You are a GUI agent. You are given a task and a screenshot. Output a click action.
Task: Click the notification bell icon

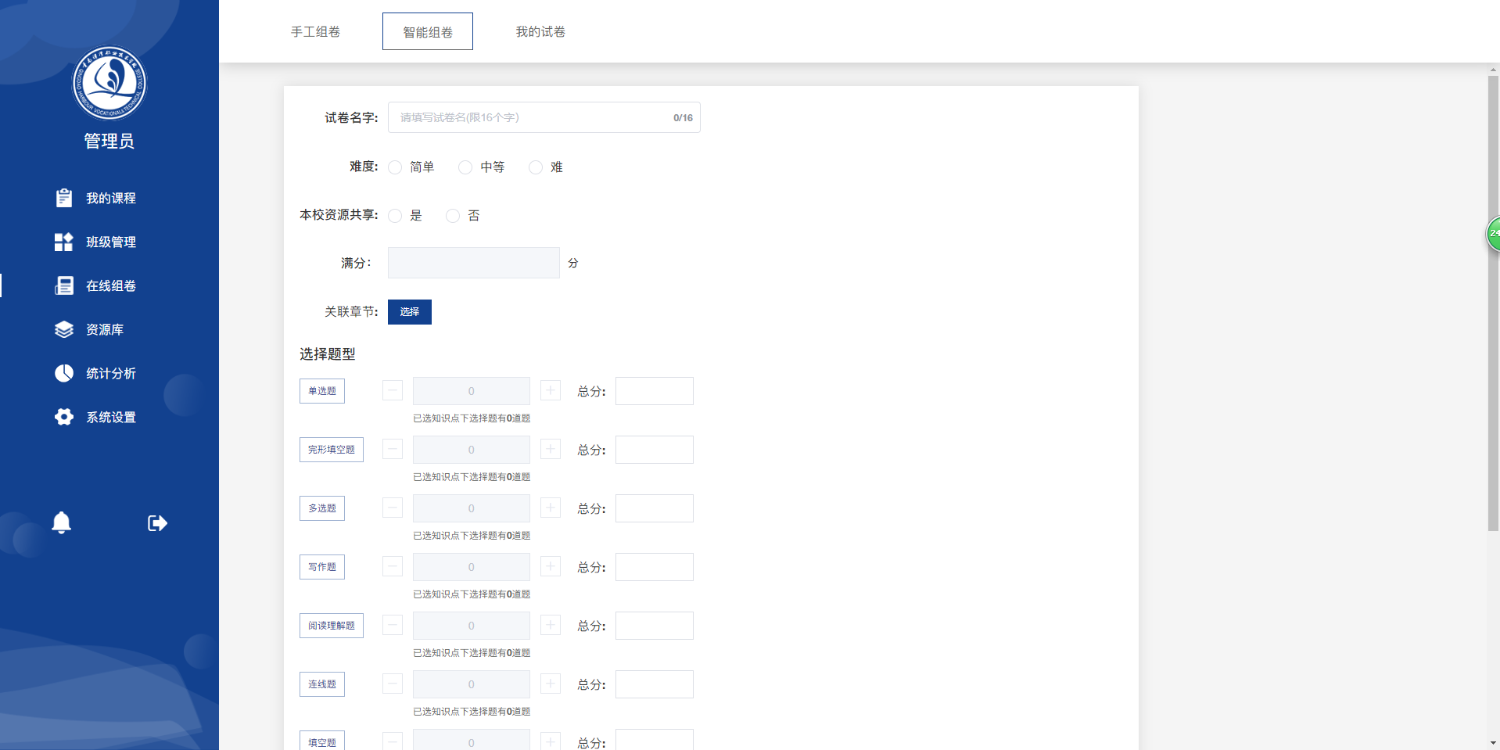coord(62,522)
